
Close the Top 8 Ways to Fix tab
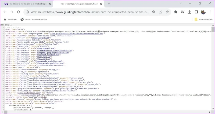(x=50, y=4)
